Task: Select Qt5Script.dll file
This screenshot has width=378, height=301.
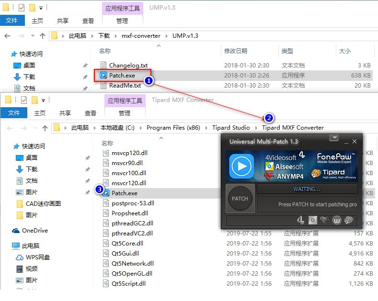Action: (128, 284)
